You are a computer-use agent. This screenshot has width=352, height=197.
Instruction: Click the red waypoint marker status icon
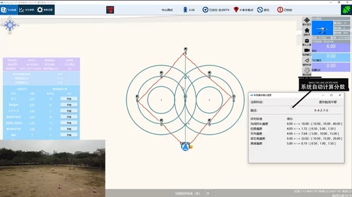(x=236, y=10)
